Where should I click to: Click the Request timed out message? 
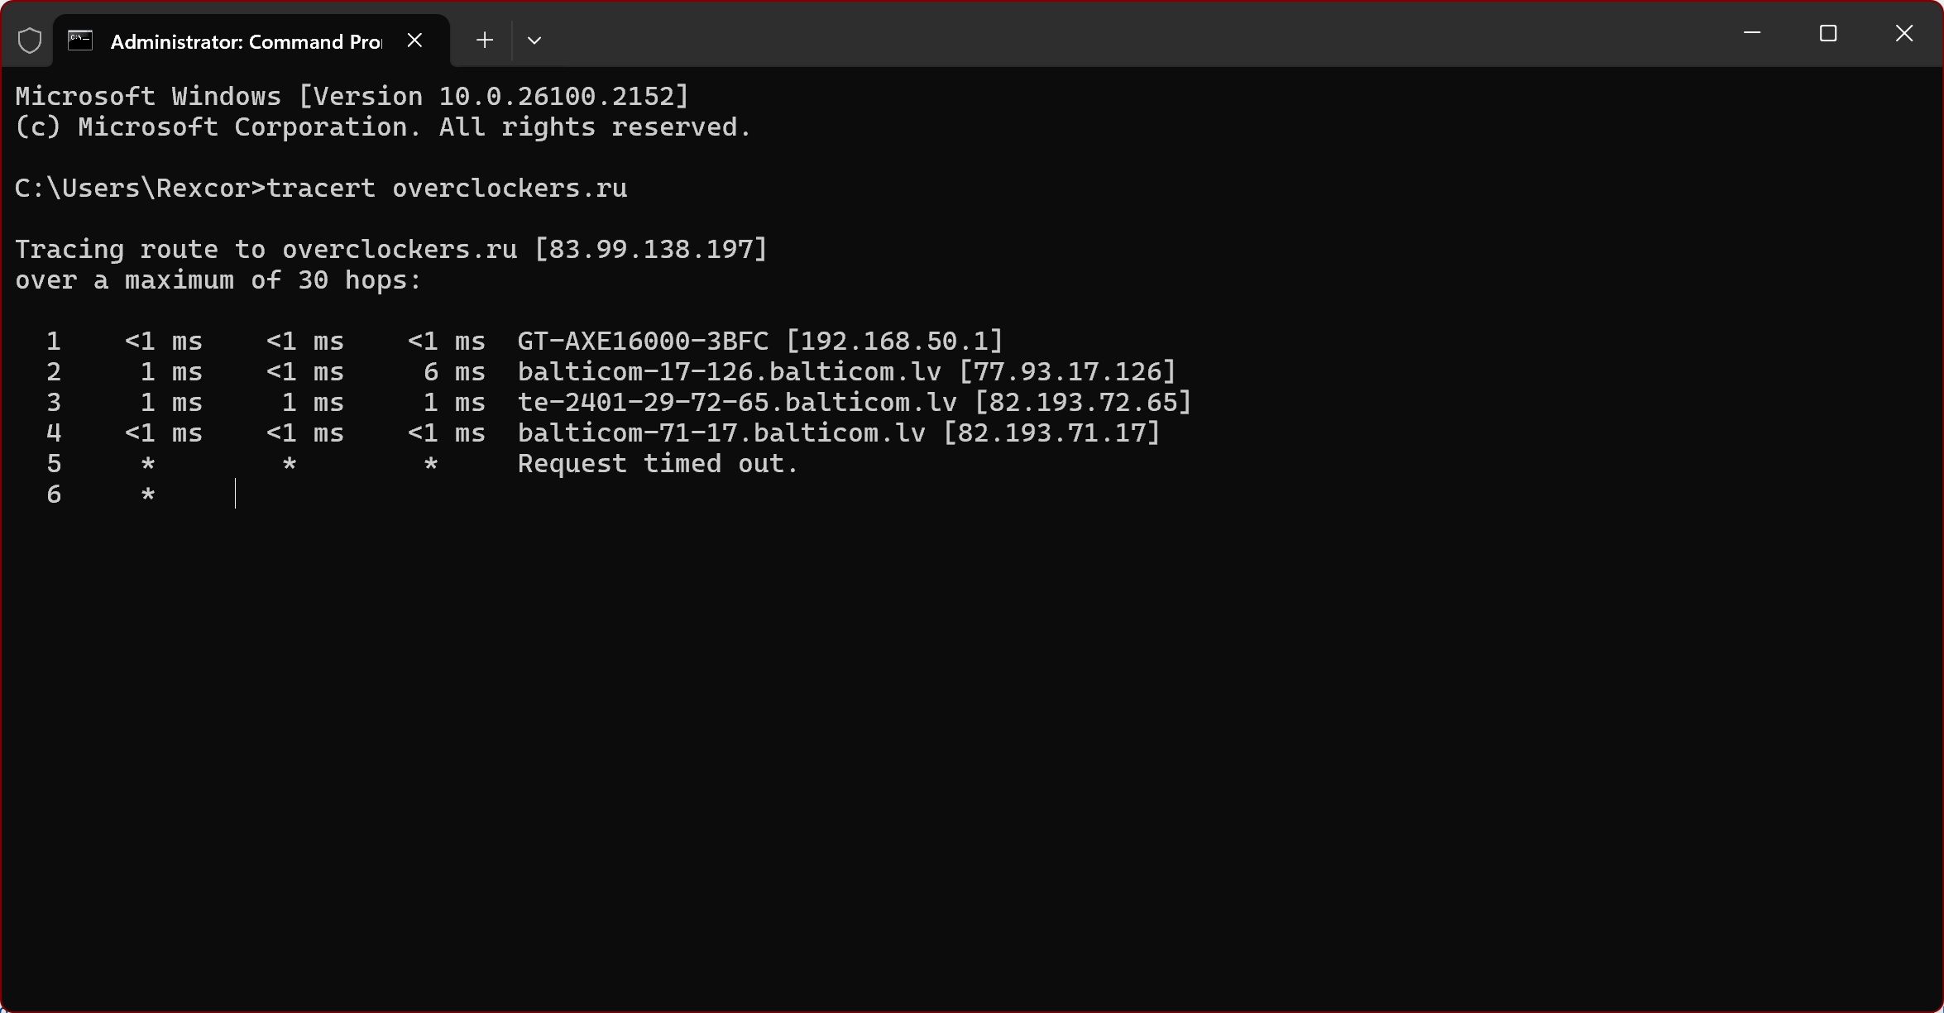coord(658,464)
